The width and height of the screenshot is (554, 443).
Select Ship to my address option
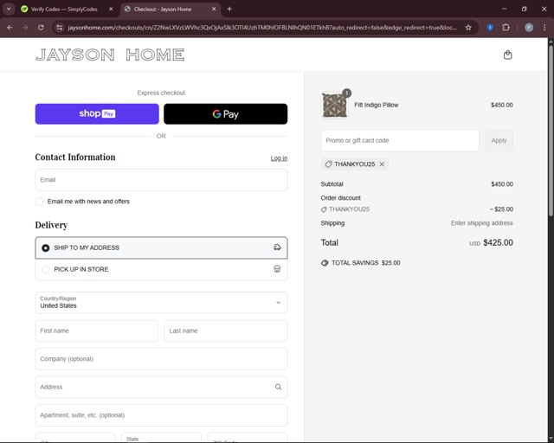[x=161, y=247]
